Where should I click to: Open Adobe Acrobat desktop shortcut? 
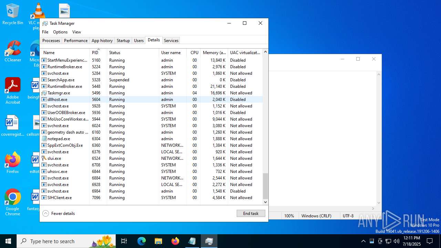pos(13,91)
